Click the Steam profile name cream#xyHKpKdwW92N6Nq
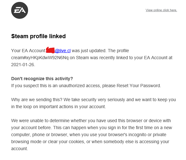Viewport: 186px width, 160px height. tap(40, 58)
